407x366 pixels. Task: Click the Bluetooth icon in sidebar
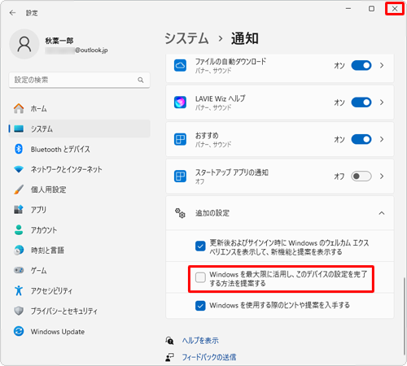tap(19, 149)
